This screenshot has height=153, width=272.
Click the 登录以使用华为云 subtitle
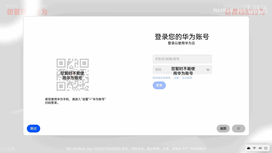tap(181, 43)
